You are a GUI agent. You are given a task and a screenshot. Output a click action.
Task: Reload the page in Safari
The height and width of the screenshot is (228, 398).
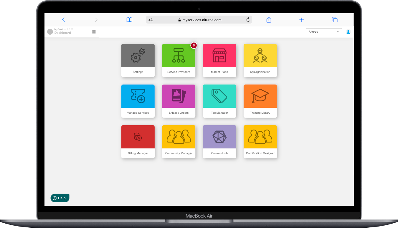tap(248, 20)
